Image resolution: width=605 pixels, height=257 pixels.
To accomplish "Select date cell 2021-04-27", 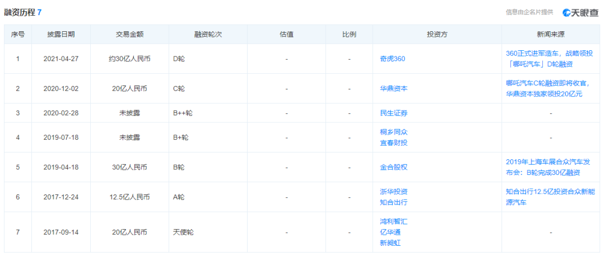I will click(x=61, y=59).
